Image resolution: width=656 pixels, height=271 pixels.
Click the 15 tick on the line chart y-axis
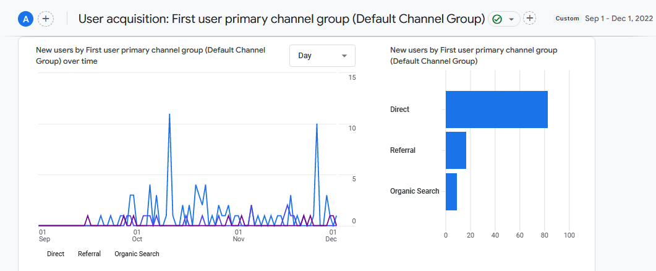point(352,78)
